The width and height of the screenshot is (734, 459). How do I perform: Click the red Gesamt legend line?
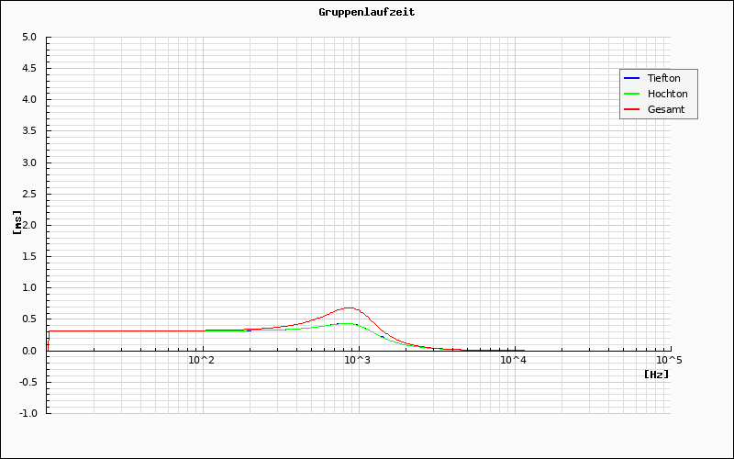tap(632, 109)
